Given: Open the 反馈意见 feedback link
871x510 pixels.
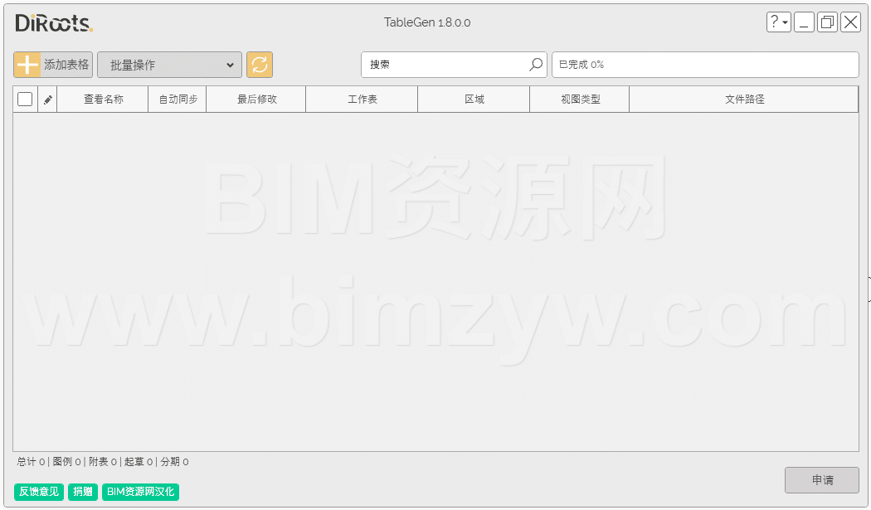Looking at the screenshot, I should pos(39,492).
